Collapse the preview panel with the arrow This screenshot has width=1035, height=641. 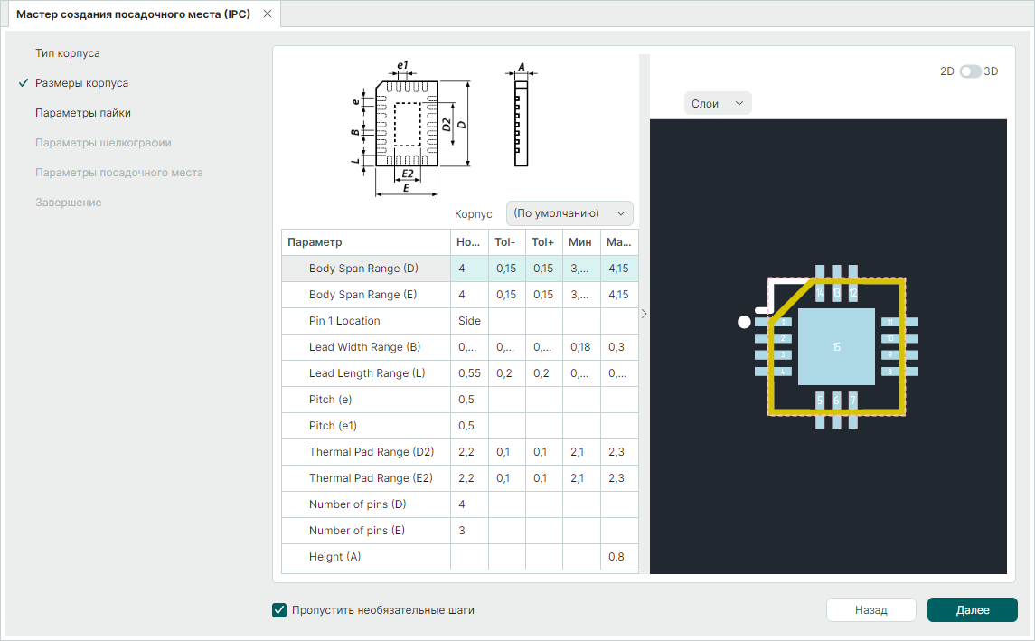click(x=644, y=314)
